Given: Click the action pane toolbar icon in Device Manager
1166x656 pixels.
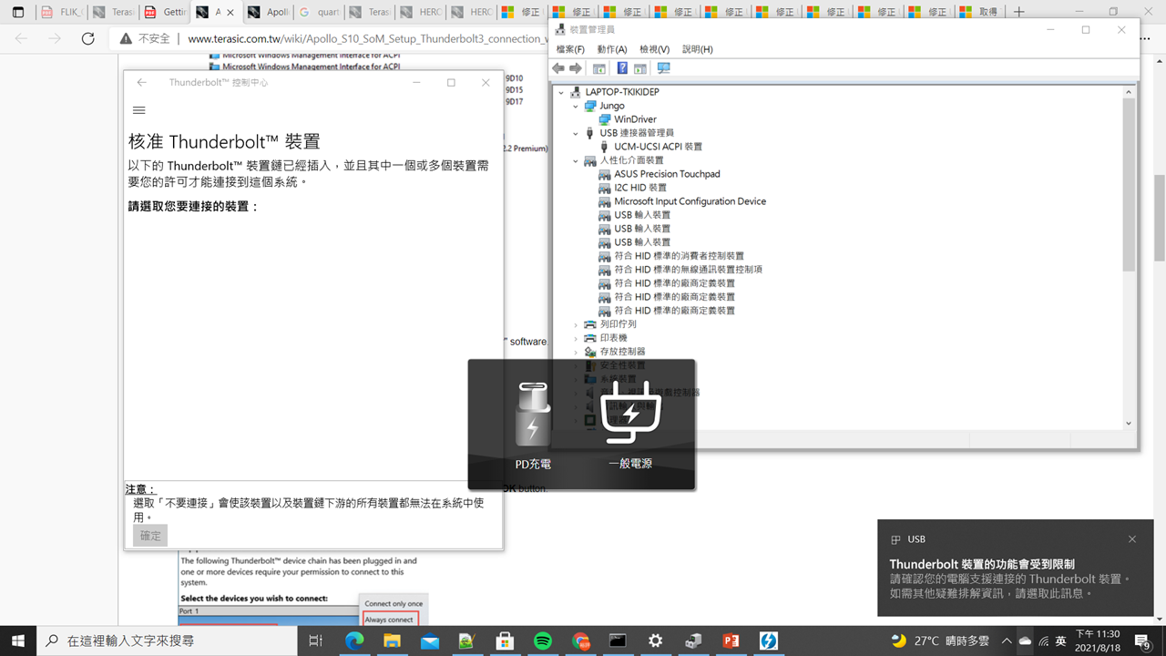Looking at the screenshot, I should coord(640,68).
